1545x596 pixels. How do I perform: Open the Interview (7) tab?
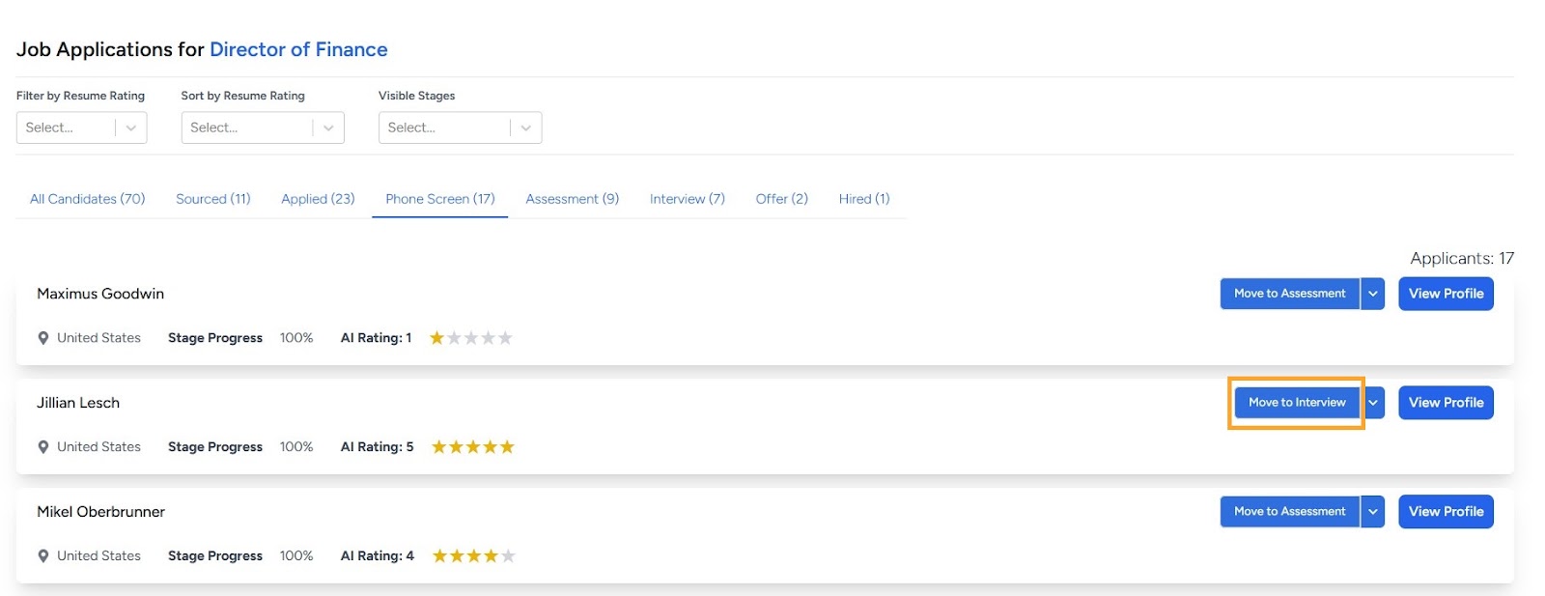(688, 199)
